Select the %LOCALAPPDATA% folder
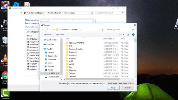Image resolution: width=178 pixels, height=100 pixels. pos(75,43)
